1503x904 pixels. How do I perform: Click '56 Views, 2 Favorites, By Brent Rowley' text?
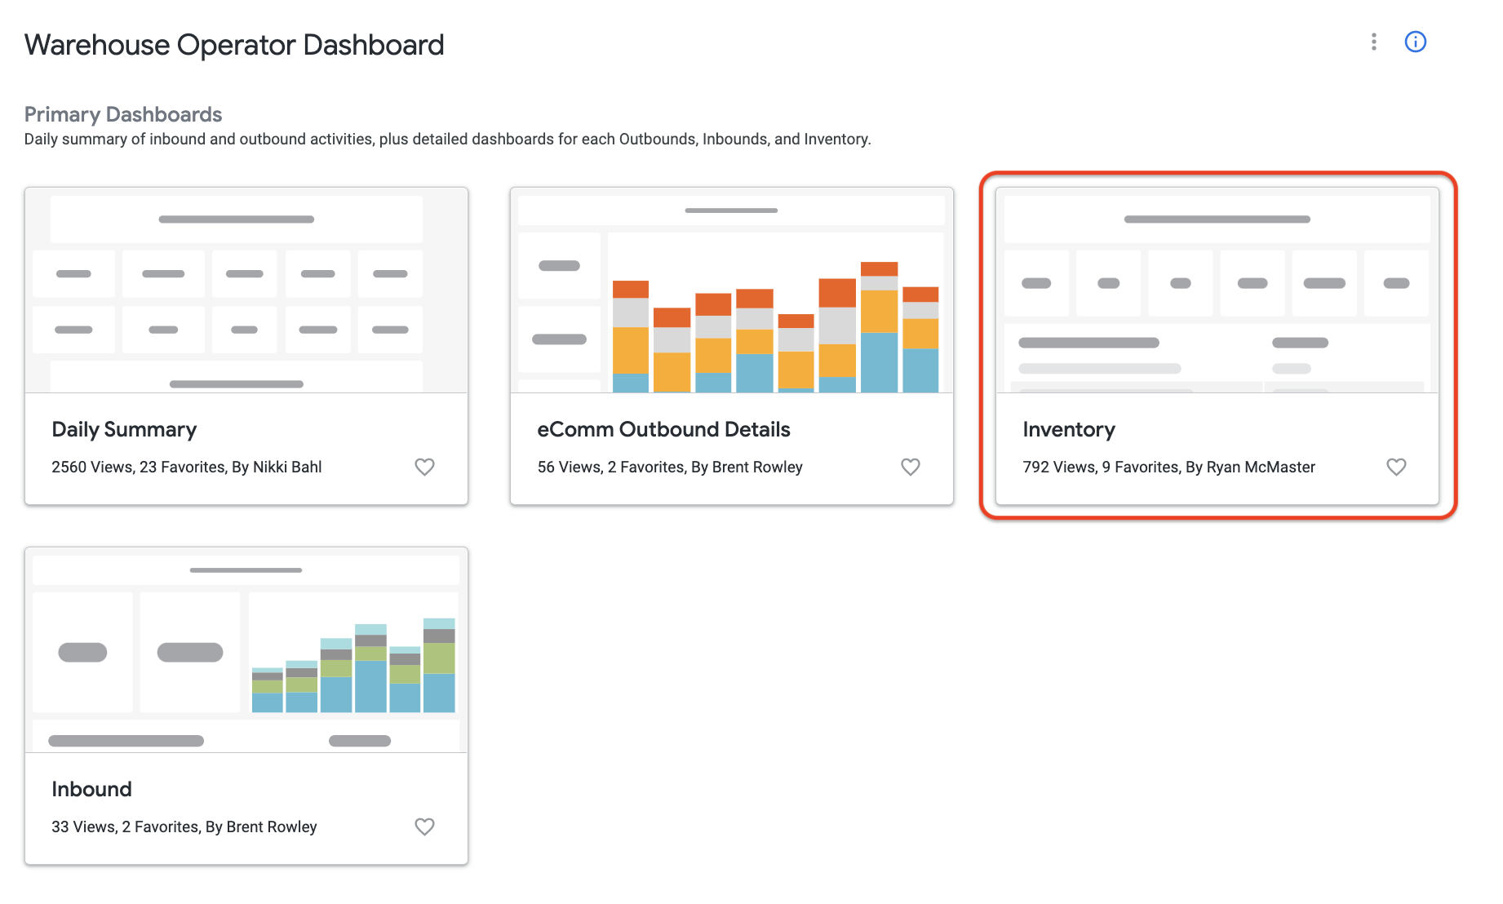[x=670, y=467]
